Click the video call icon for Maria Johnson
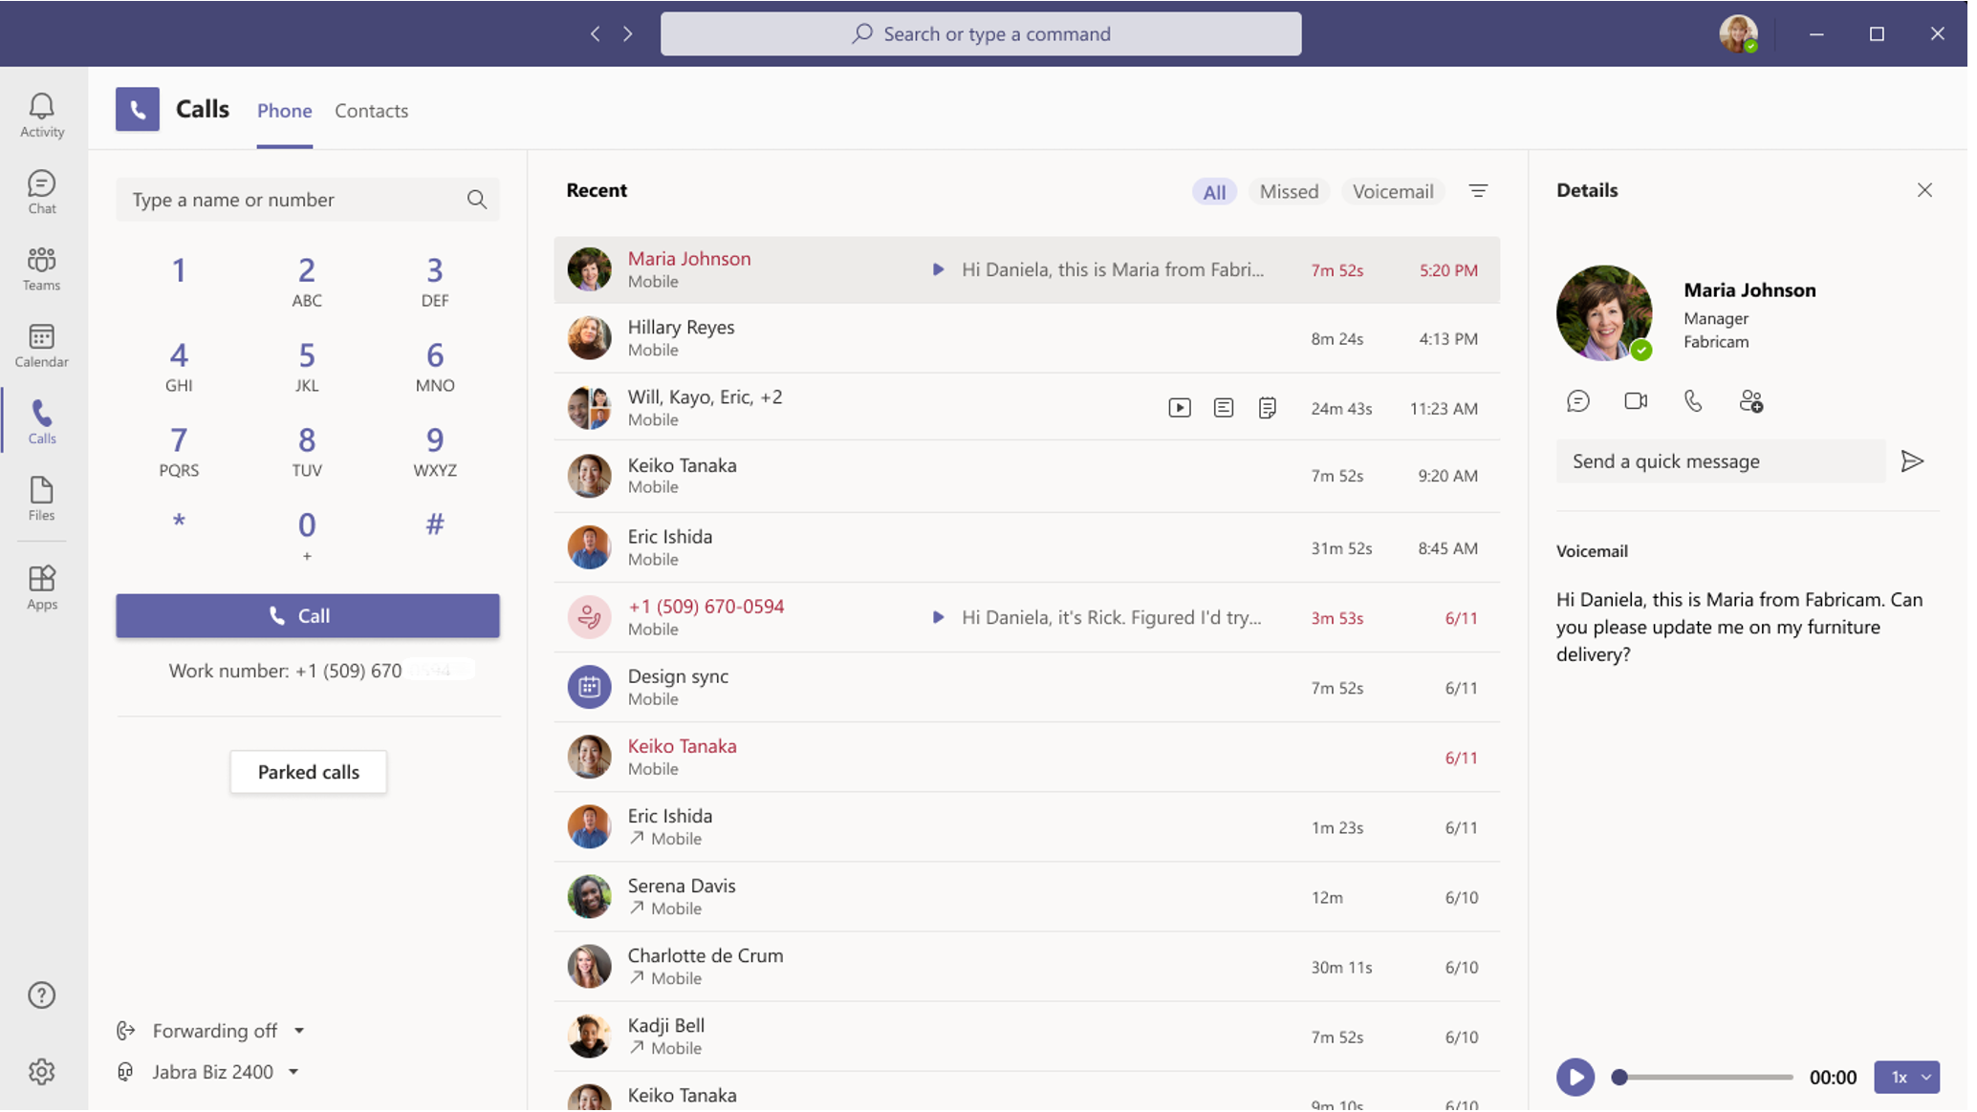 coord(1636,400)
